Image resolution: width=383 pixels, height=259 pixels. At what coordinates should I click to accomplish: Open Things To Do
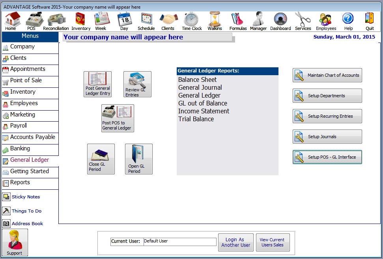22,211
